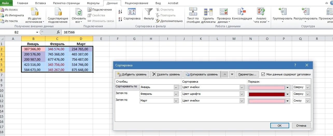Move sort level up arrow
This screenshot has height=136, width=333.
coord(225,74)
